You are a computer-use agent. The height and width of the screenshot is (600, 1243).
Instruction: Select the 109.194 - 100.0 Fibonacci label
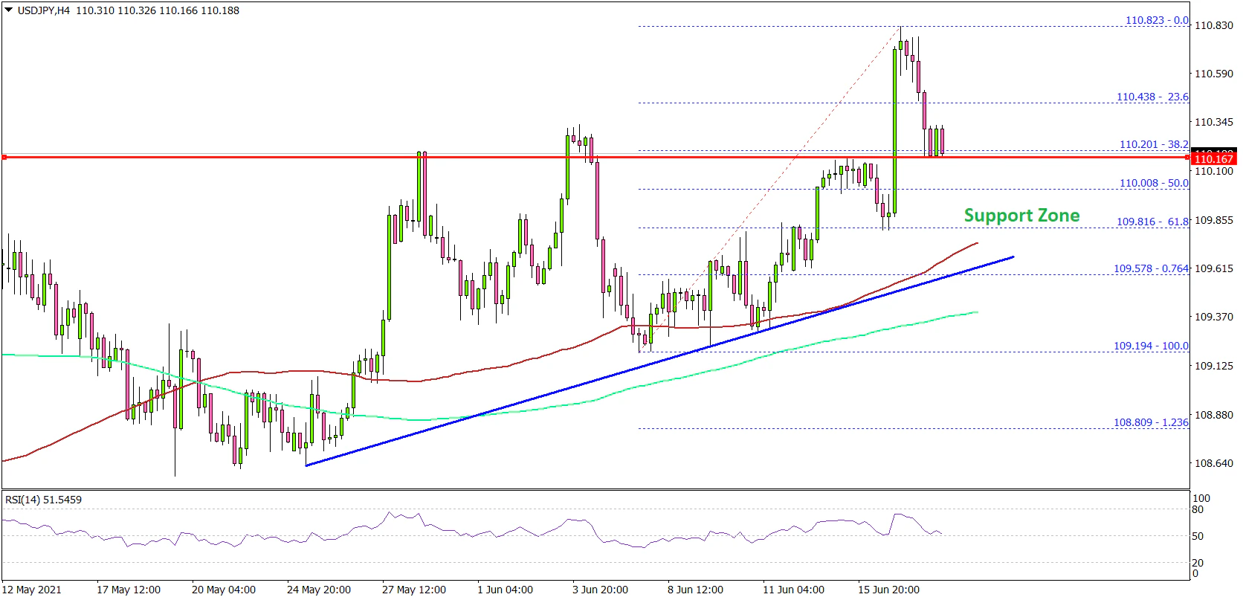coord(1150,346)
